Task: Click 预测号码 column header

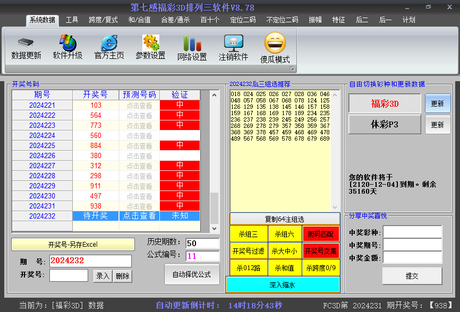Action: coord(139,95)
